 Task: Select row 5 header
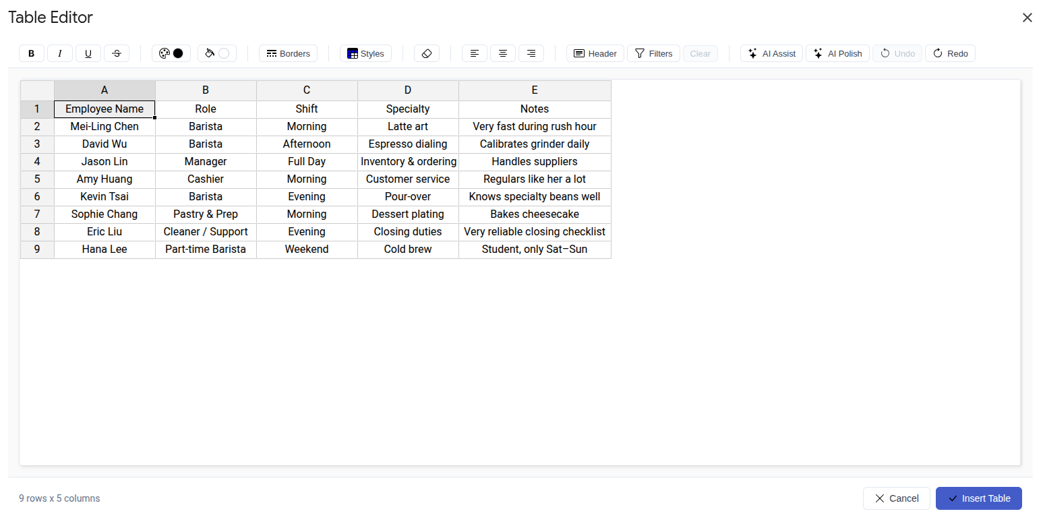(36, 179)
